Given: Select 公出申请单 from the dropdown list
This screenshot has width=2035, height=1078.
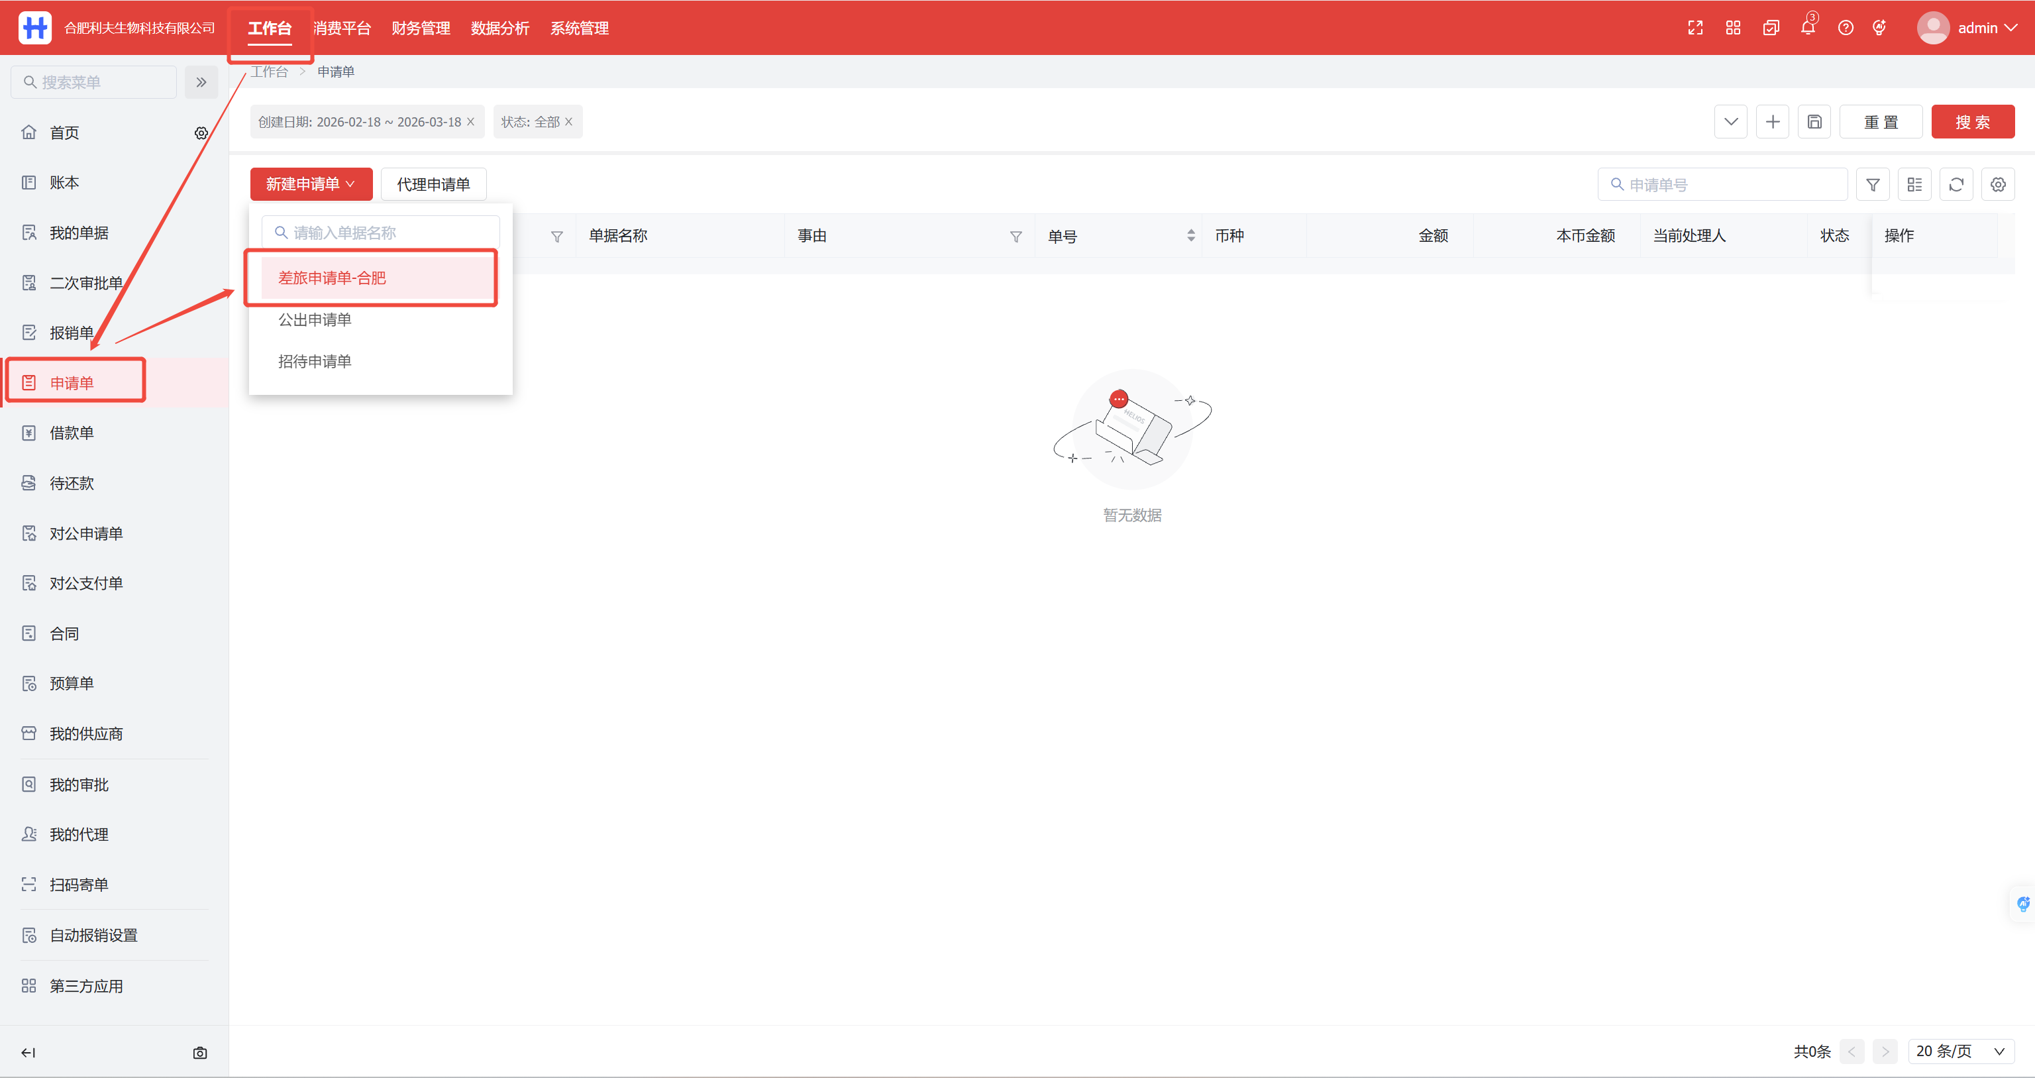Looking at the screenshot, I should coord(315,319).
